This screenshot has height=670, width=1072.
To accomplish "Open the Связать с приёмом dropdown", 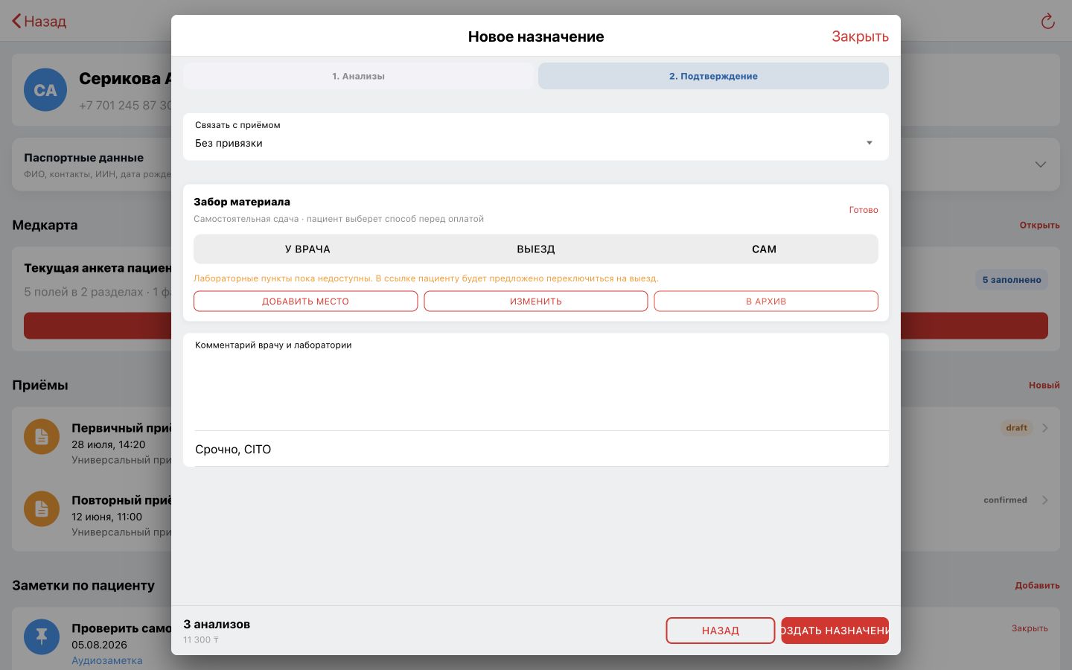I will pos(536,136).
